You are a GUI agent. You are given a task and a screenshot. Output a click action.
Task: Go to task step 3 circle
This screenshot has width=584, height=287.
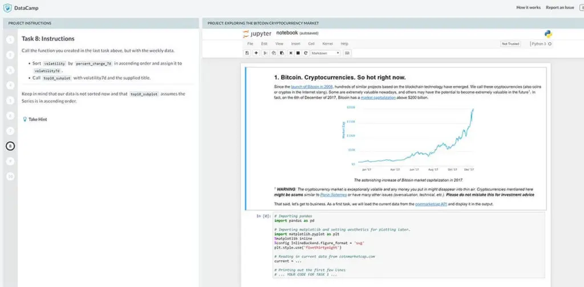point(10,70)
